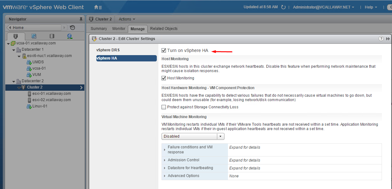Screen dimensions: 392x189
Task: Select vSphere HA in settings list
Action: tap(126, 58)
